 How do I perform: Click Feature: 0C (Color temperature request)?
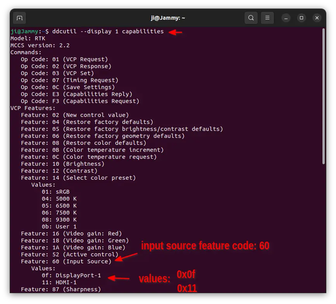tap(89, 157)
